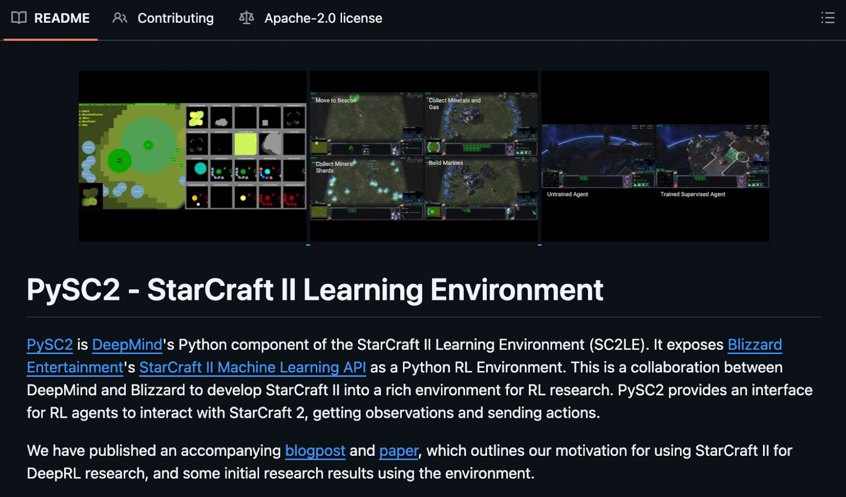Image resolution: width=846 pixels, height=497 pixels.
Task: Click the outline list icon to show headings
Action: point(828,17)
